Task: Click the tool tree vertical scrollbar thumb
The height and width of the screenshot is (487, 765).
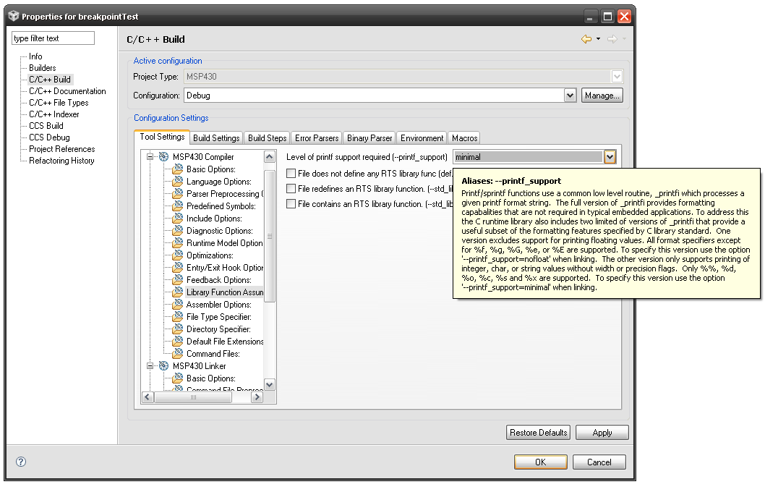Action: coord(269,236)
